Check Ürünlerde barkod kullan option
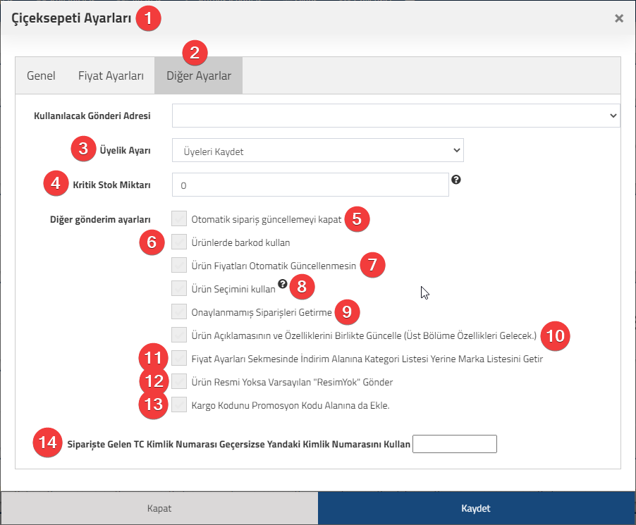636x525 pixels. click(179, 242)
